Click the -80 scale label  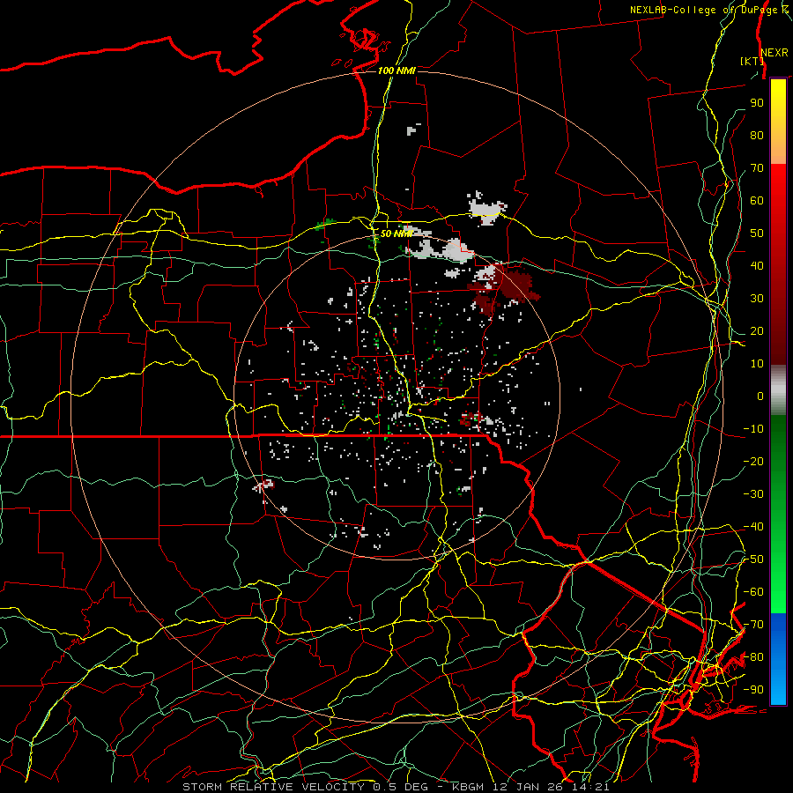753,657
